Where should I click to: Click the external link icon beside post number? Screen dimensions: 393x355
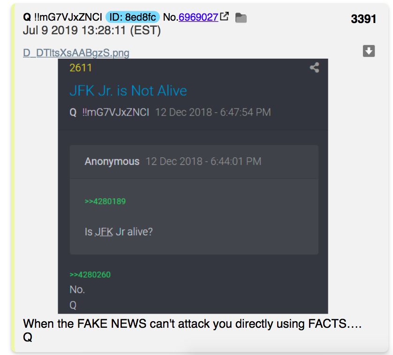(224, 16)
